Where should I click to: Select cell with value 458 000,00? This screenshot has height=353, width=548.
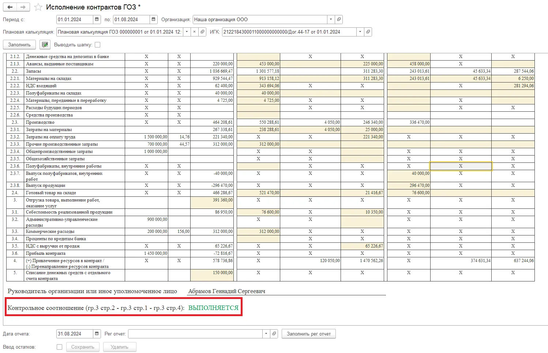pyautogui.click(x=409, y=64)
